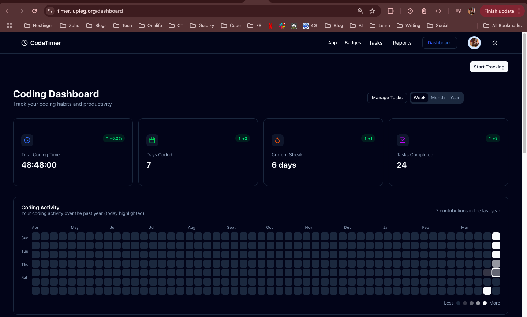
Task: Click the Total Coding Time clock icon
Action: tap(27, 140)
